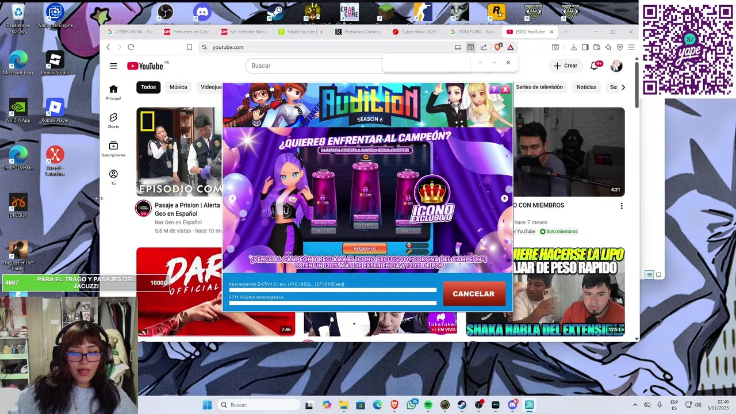Open Steam desktop shortcut
The width and height of the screenshot is (736, 414).
275,11
